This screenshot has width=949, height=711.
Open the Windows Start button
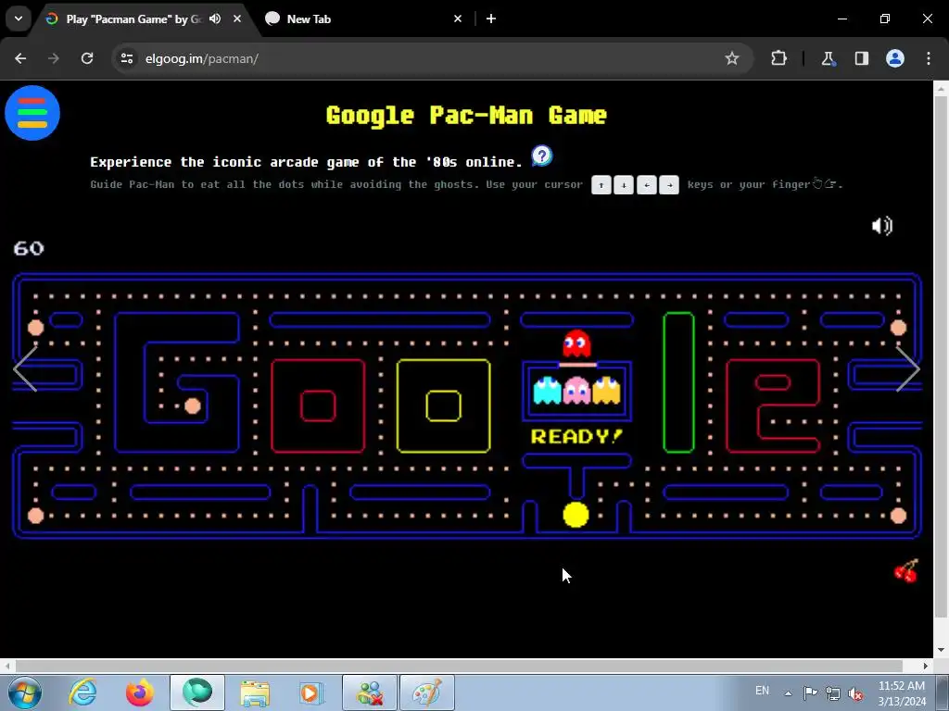[25, 692]
